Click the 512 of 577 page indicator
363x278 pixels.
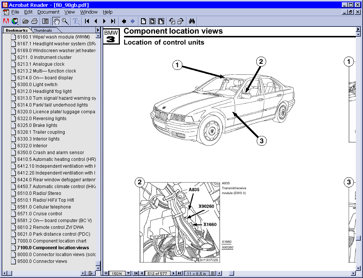[x=158, y=273]
